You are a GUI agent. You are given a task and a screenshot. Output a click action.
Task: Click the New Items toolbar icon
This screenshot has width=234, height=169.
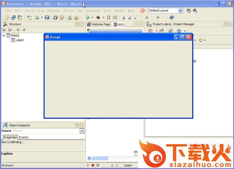[x=7, y=18]
